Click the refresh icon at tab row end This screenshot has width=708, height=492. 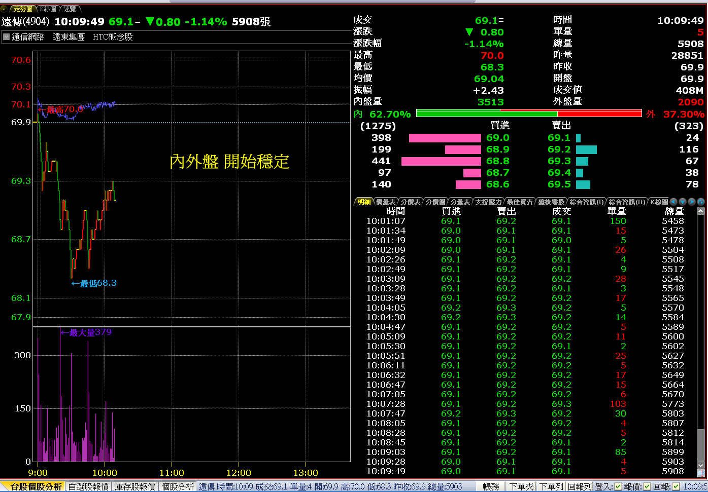pyautogui.click(x=701, y=202)
